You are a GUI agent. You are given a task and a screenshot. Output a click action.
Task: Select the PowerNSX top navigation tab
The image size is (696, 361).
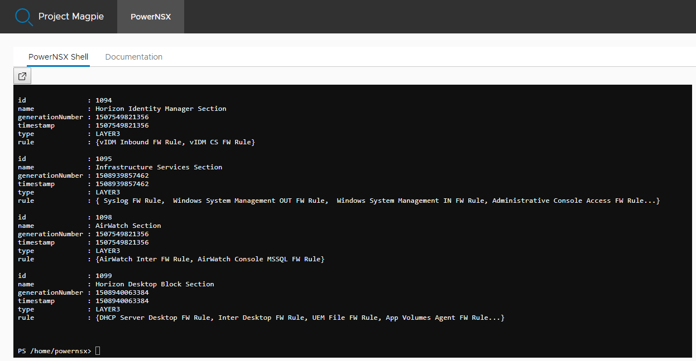151,17
